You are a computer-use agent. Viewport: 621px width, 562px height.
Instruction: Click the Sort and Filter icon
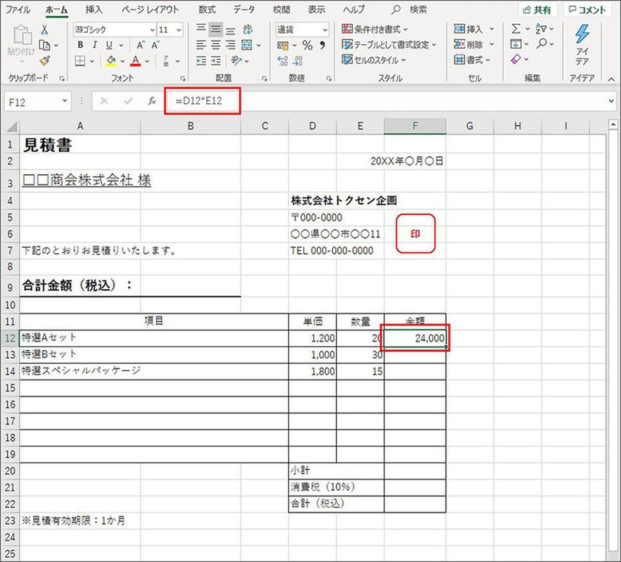pyautogui.click(x=542, y=29)
